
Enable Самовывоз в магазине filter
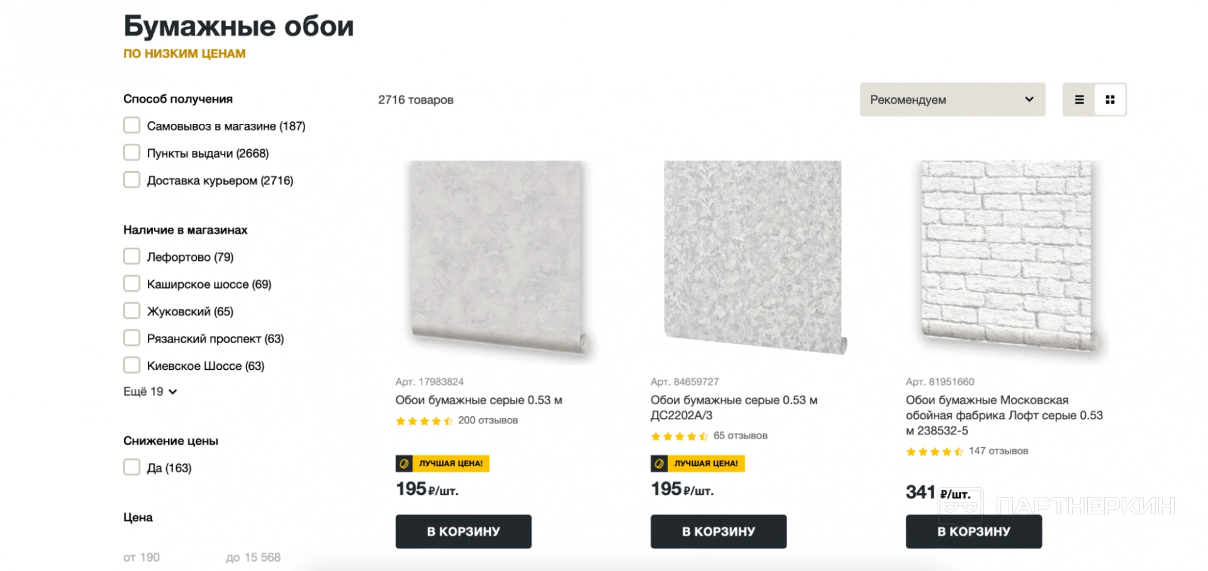click(x=131, y=126)
